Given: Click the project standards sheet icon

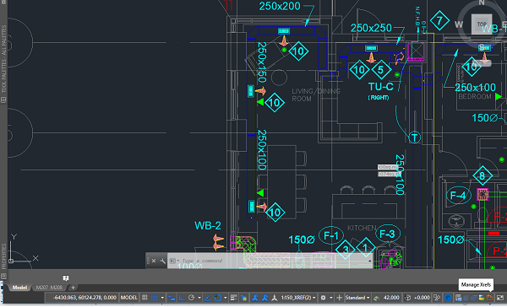Looking at the screenshot, I should [459, 298].
